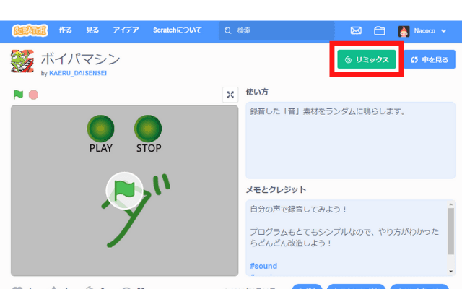Enter fullscreen mode for the stage

230,95
